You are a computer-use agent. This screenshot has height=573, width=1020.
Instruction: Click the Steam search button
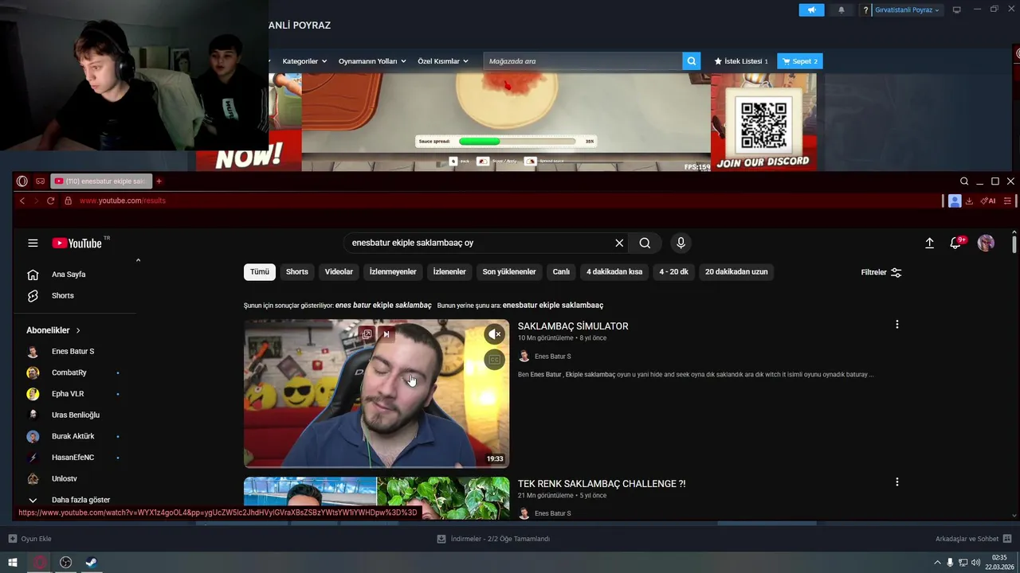point(692,61)
